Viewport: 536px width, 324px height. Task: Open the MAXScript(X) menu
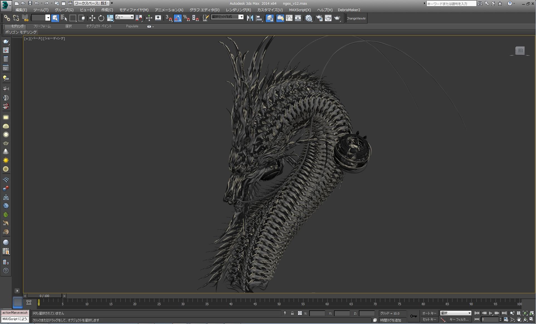click(300, 10)
